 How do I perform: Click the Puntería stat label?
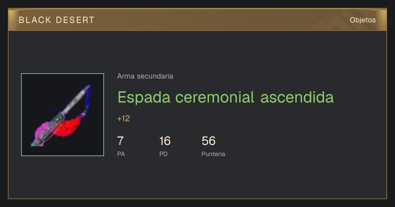tap(213, 154)
